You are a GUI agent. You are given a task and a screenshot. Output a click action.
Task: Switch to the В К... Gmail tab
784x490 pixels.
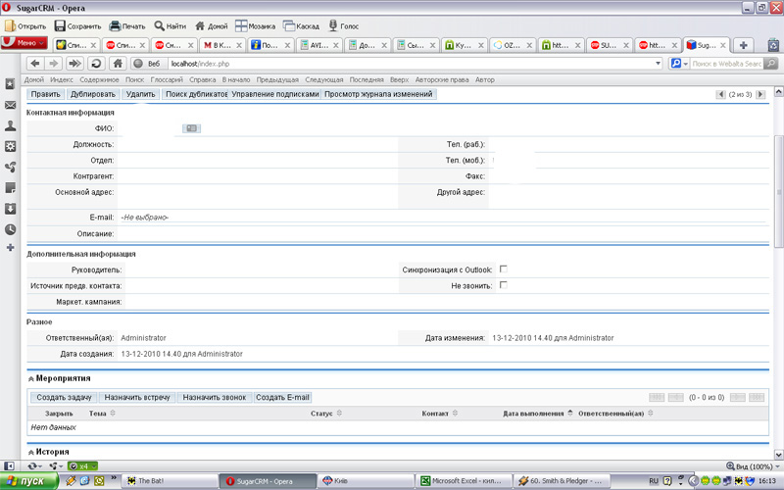click(221, 45)
